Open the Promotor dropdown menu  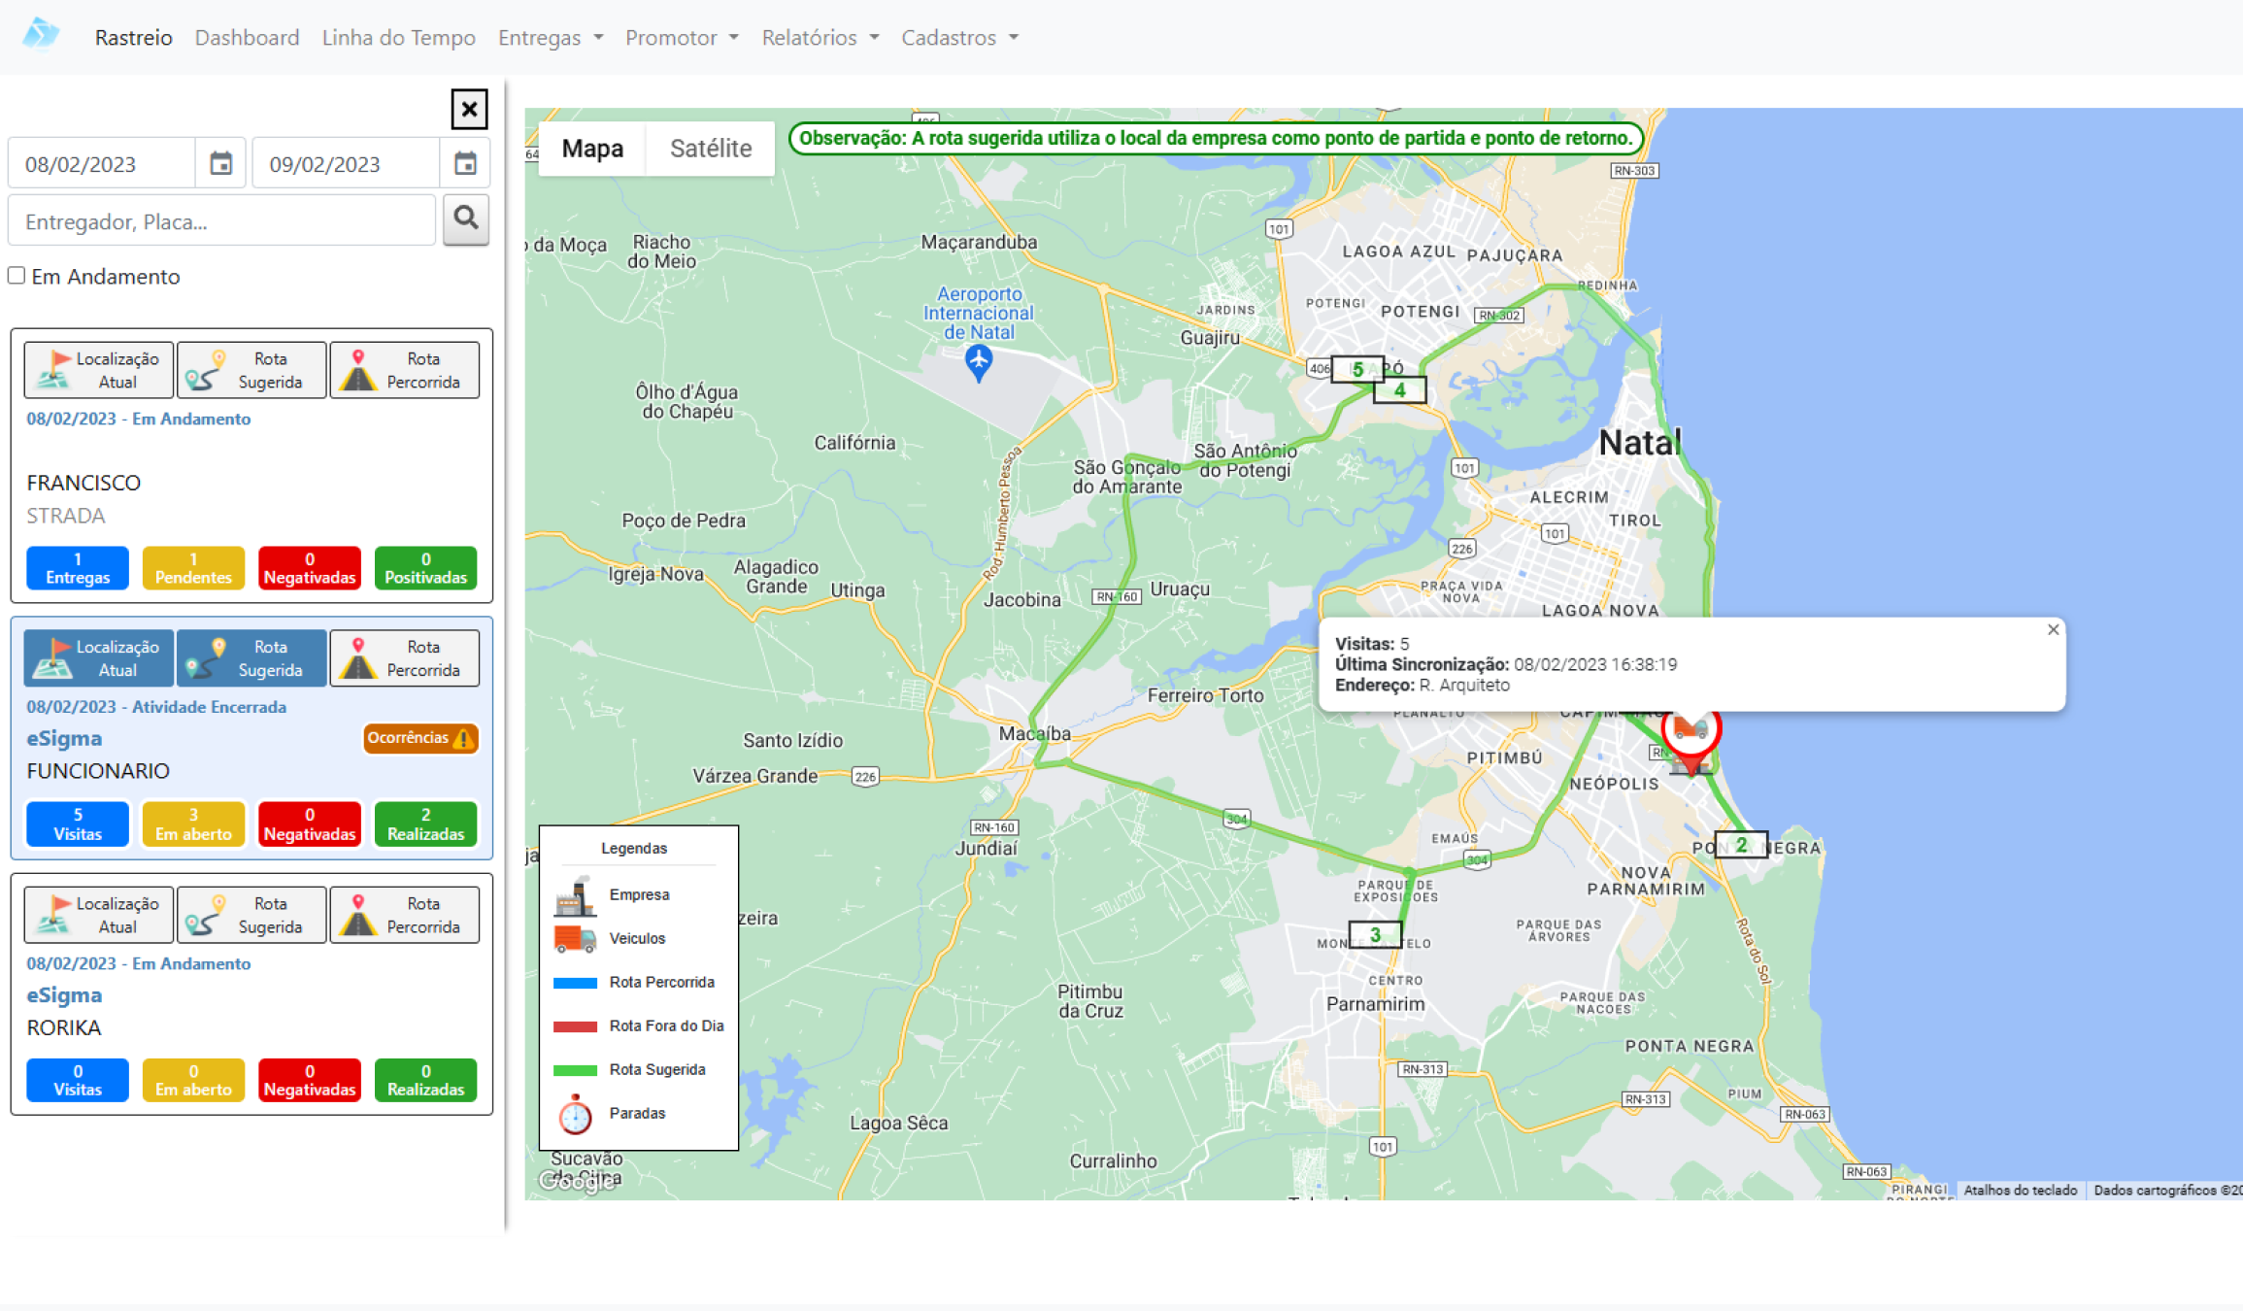pos(681,37)
